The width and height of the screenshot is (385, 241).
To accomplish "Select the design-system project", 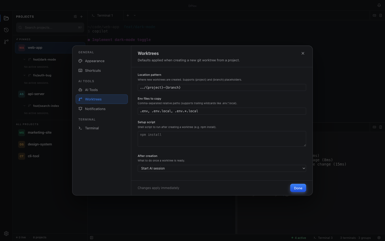I will (x=50, y=144).
